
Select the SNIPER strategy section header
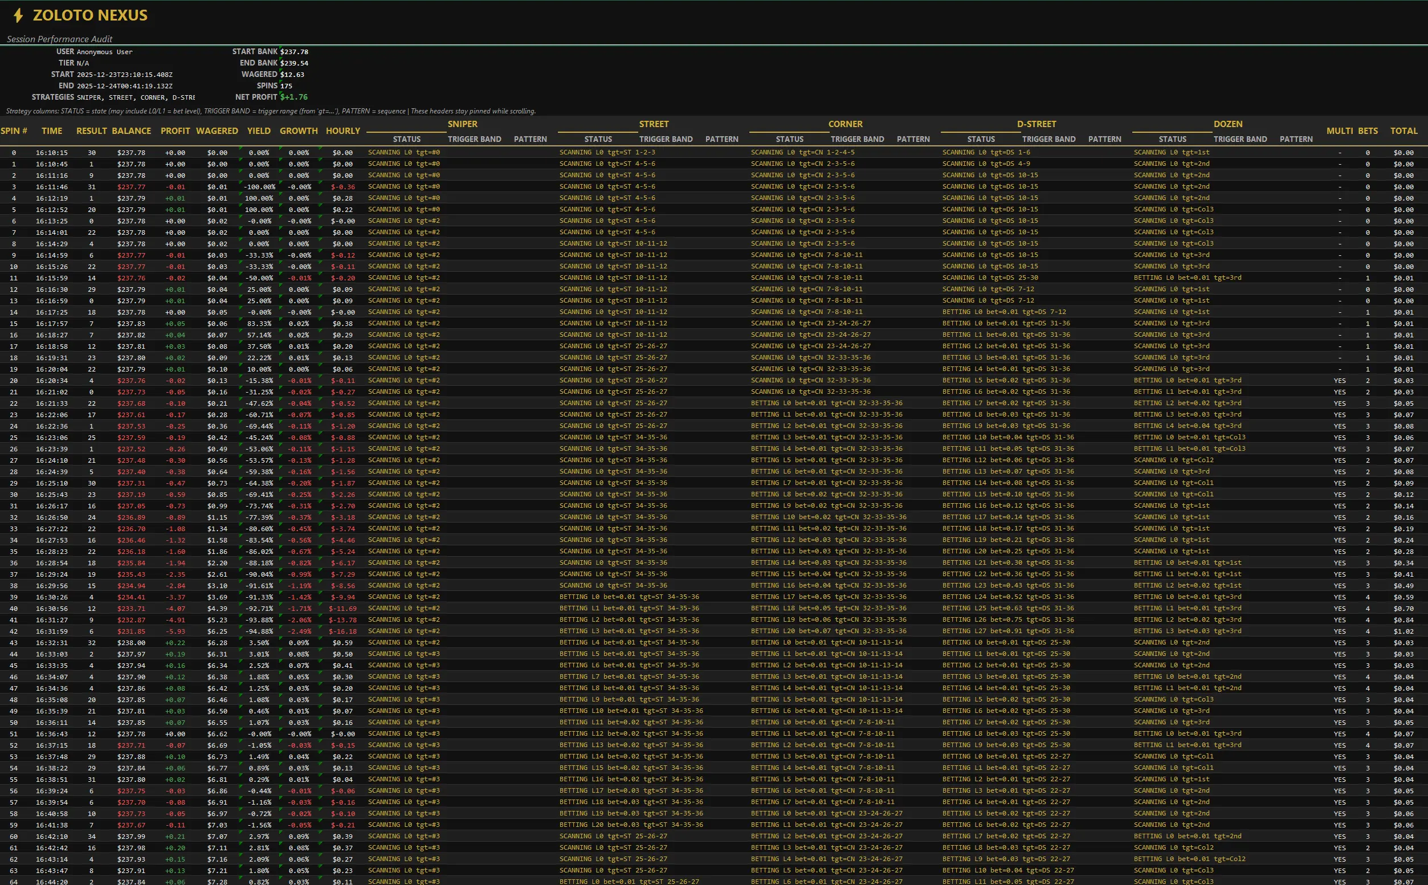coord(462,124)
